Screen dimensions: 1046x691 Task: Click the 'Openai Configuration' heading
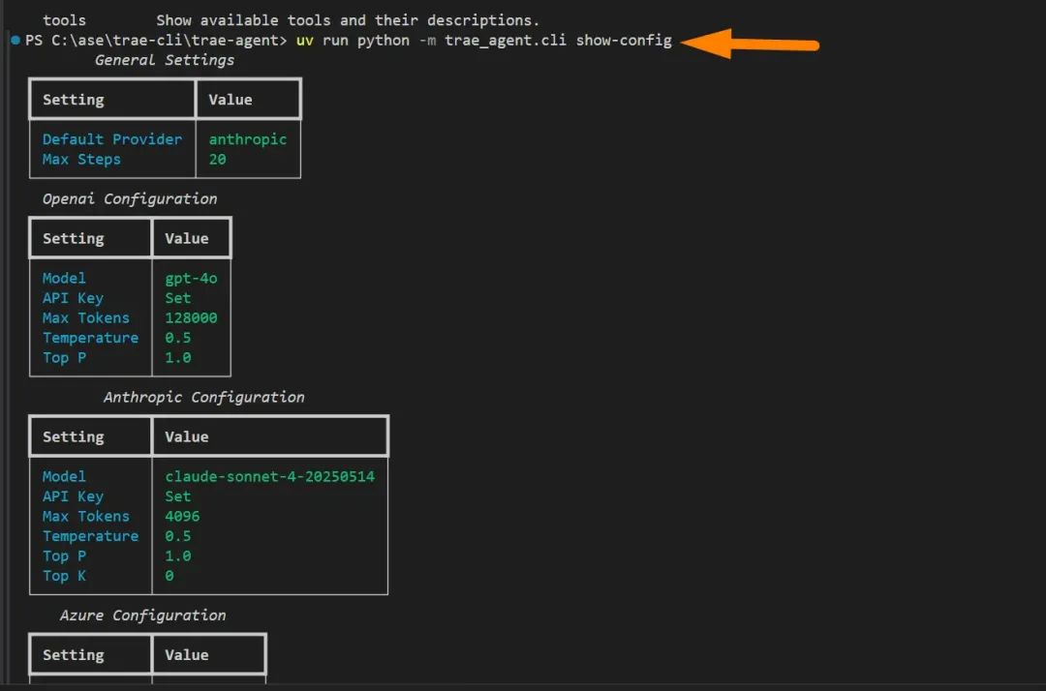click(x=129, y=198)
